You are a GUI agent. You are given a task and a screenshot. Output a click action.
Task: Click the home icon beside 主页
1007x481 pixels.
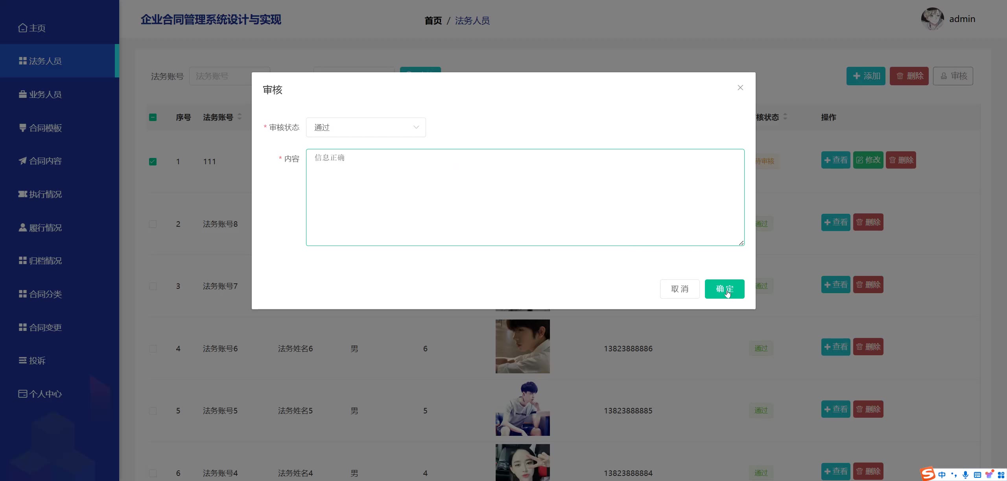pyautogui.click(x=22, y=28)
